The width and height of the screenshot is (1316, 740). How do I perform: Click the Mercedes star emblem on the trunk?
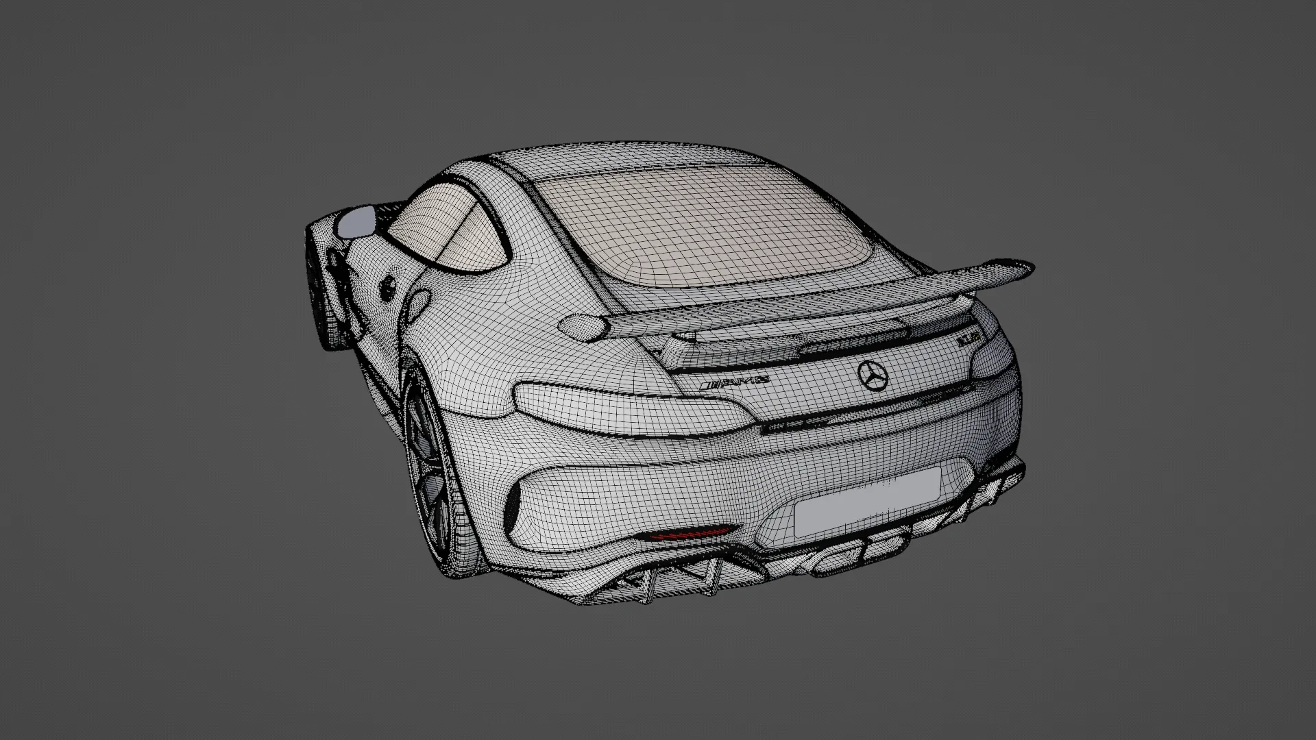click(x=873, y=376)
